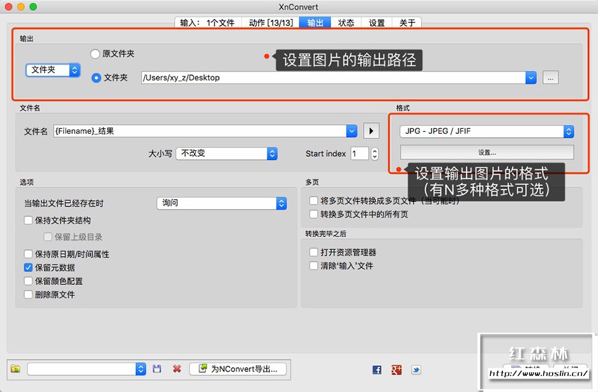Open the 询问 overwrite behavior dropdown
The image size is (598, 392).
point(221,203)
